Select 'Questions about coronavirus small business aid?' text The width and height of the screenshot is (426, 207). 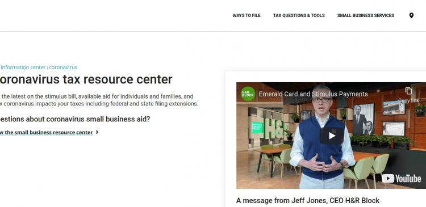(75, 119)
